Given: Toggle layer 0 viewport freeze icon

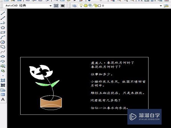Looking at the screenshot, I should coord(90,6).
